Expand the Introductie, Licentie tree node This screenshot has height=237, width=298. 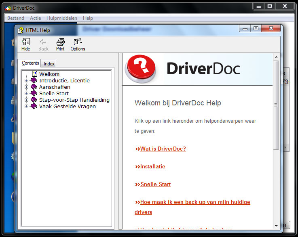(26, 80)
